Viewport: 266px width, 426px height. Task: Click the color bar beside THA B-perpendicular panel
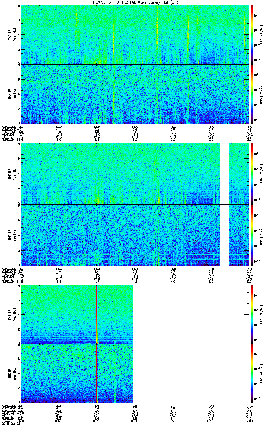[x=252, y=34]
